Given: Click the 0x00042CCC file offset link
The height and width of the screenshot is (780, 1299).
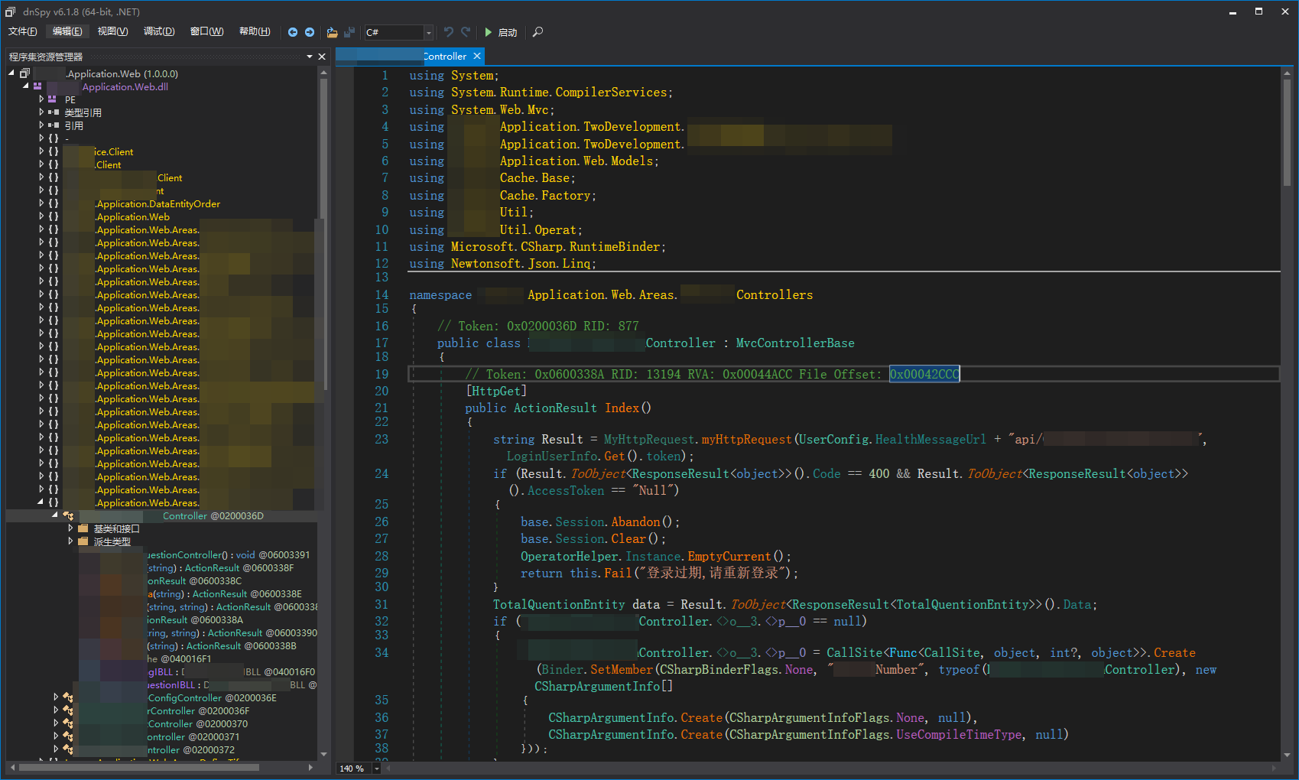Looking at the screenshot, I should [924, 374].
